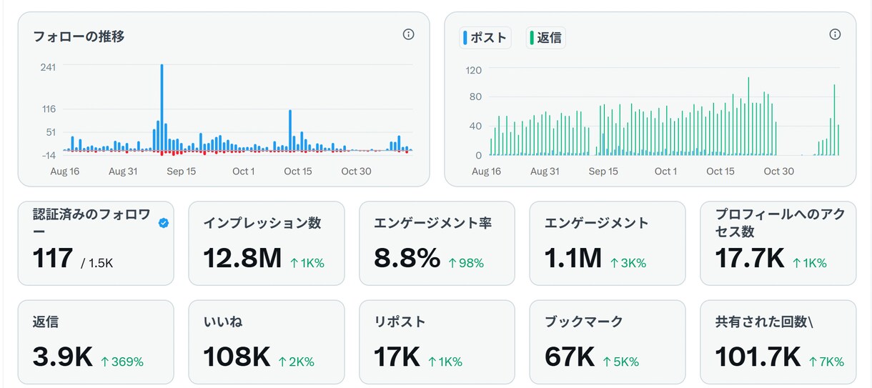Click the ↑3K% change indicator
Viewport: 872px width, 388px height.
[x=628, y=263]
